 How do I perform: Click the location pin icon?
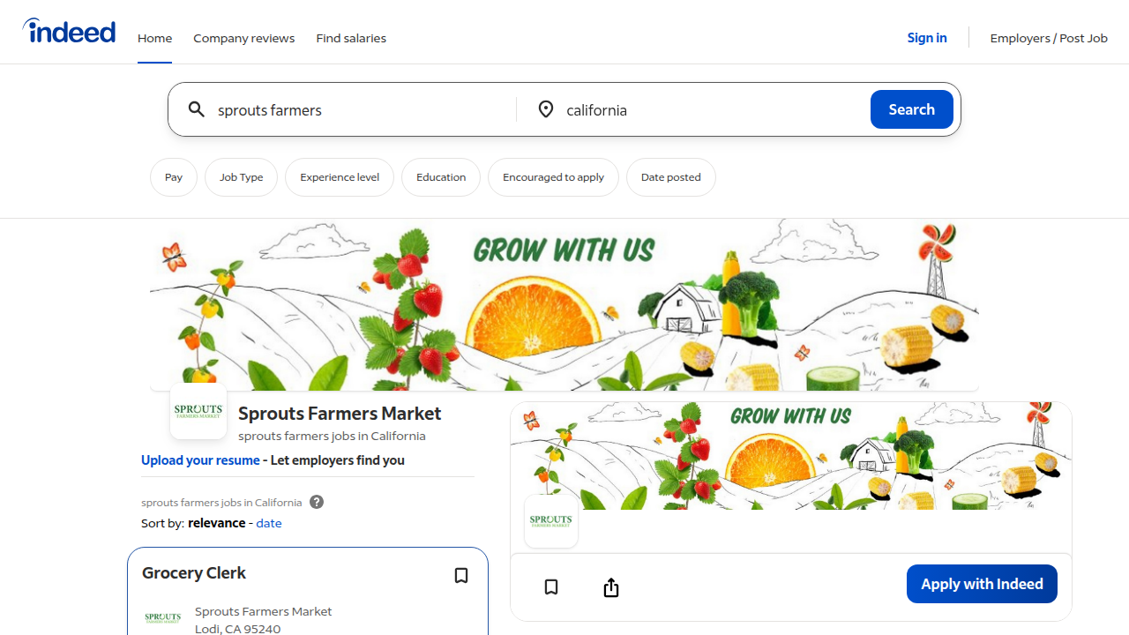pyautogui.click(x=546, y=109)
